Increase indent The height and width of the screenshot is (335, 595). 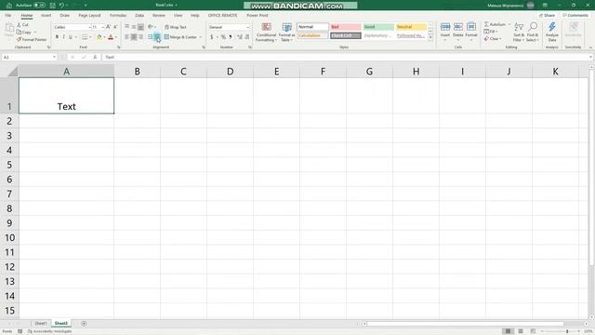click(x=157, y=37)
